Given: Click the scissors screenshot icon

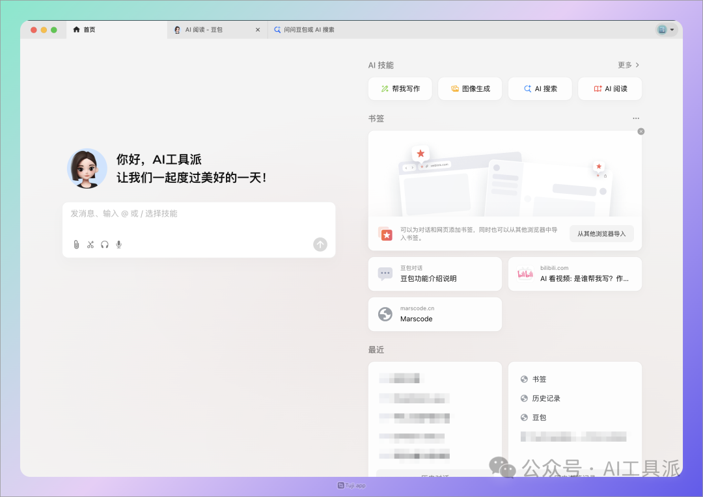Looking at the screenshot, I should tap(90, 244).
